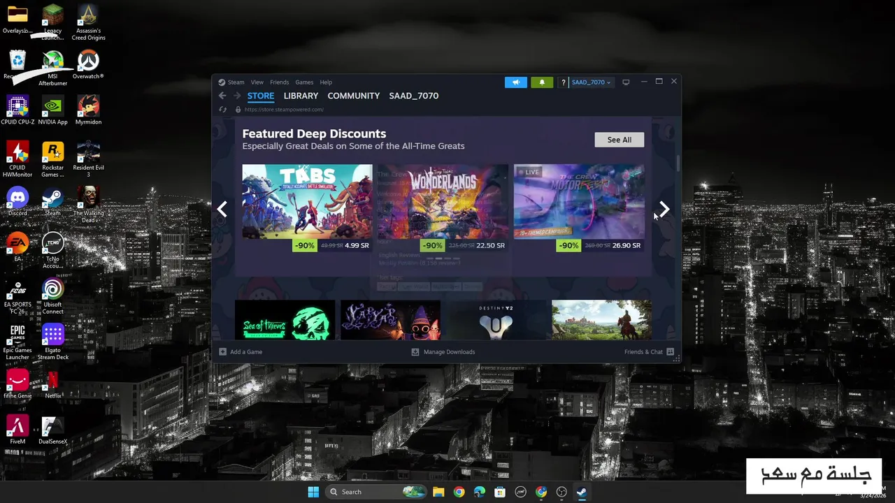Image resolution: width=895 pixels, height=503 pixels.
Task: Open File Explorer from taskbar
Action: [x=438, y=492]
